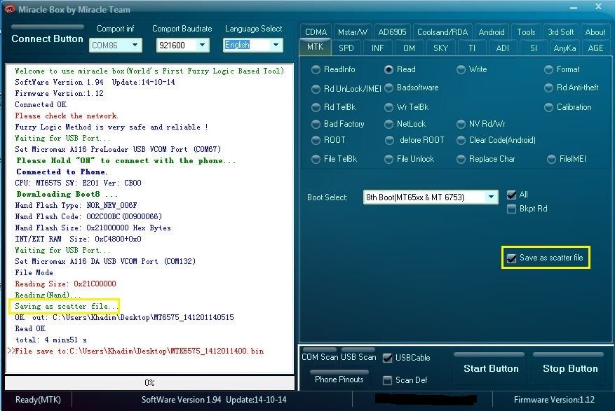615x411 pixels.
Task: Enable the Bkpt Rd checkbox
Action: click(x=511, y=209)
